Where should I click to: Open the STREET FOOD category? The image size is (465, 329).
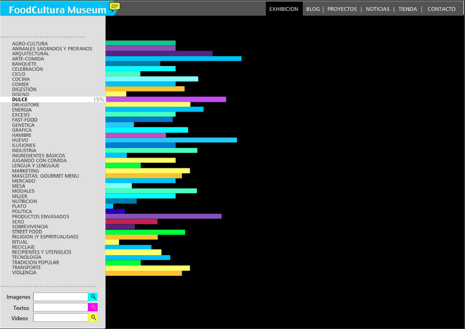coord(27,232)
